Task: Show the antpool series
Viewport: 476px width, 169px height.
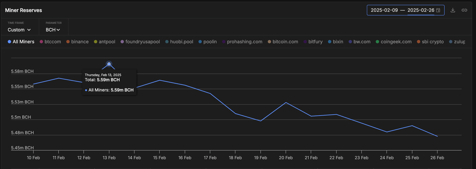Action: (x=104, y=42)
